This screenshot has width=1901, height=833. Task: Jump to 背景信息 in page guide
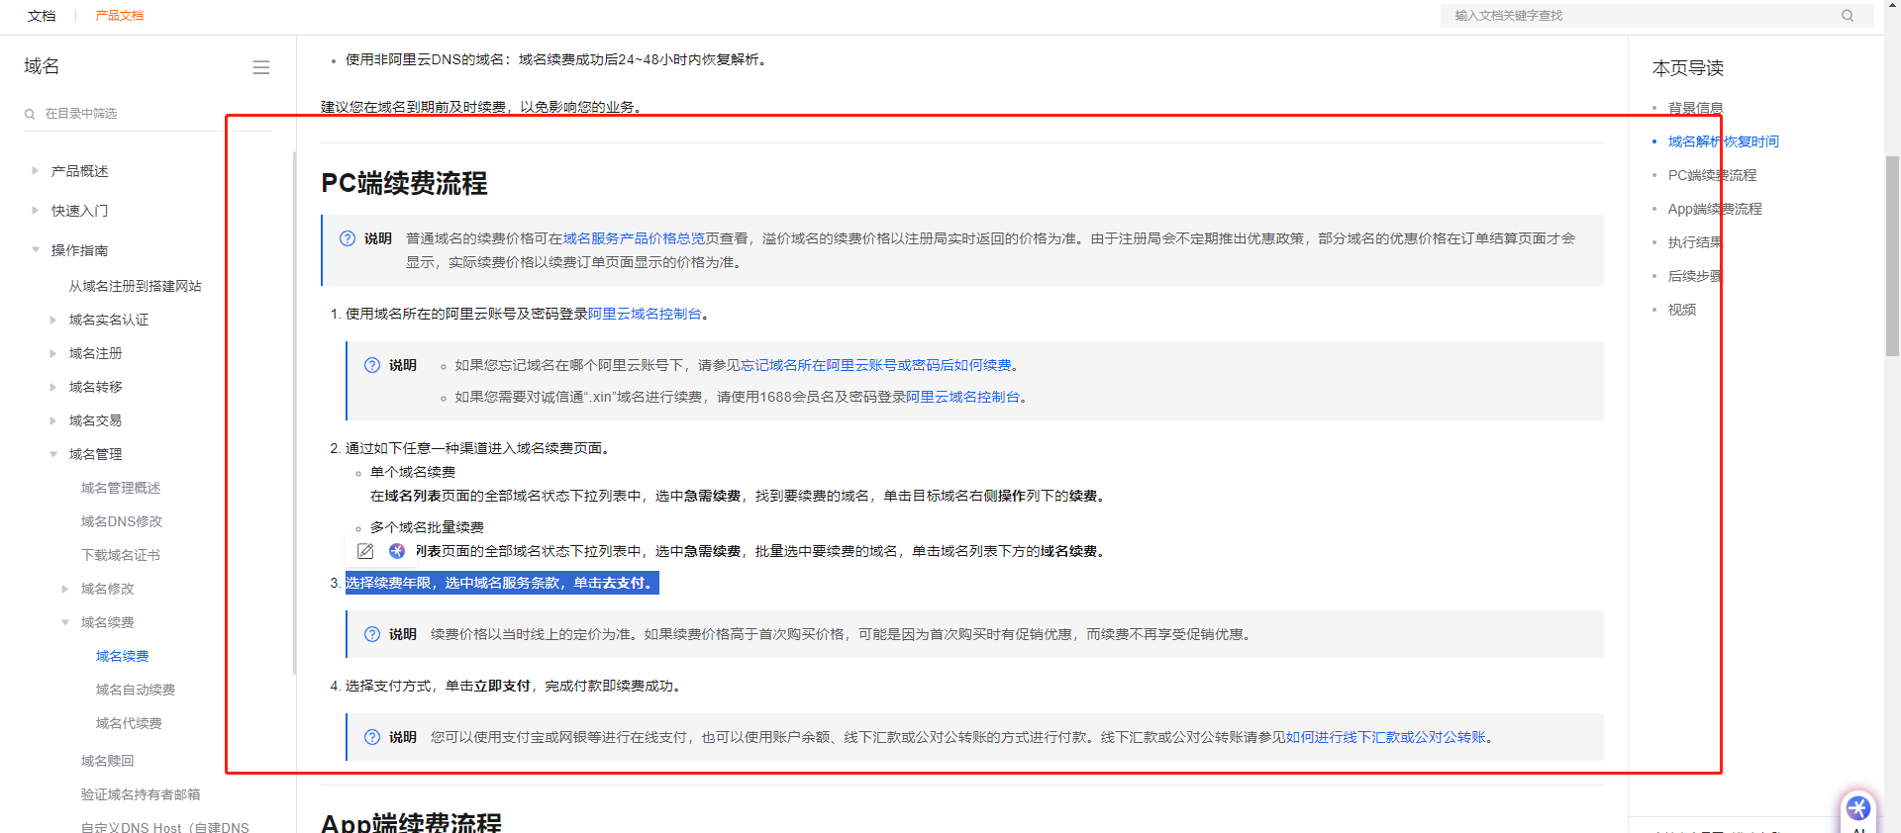pos(1695,108)
